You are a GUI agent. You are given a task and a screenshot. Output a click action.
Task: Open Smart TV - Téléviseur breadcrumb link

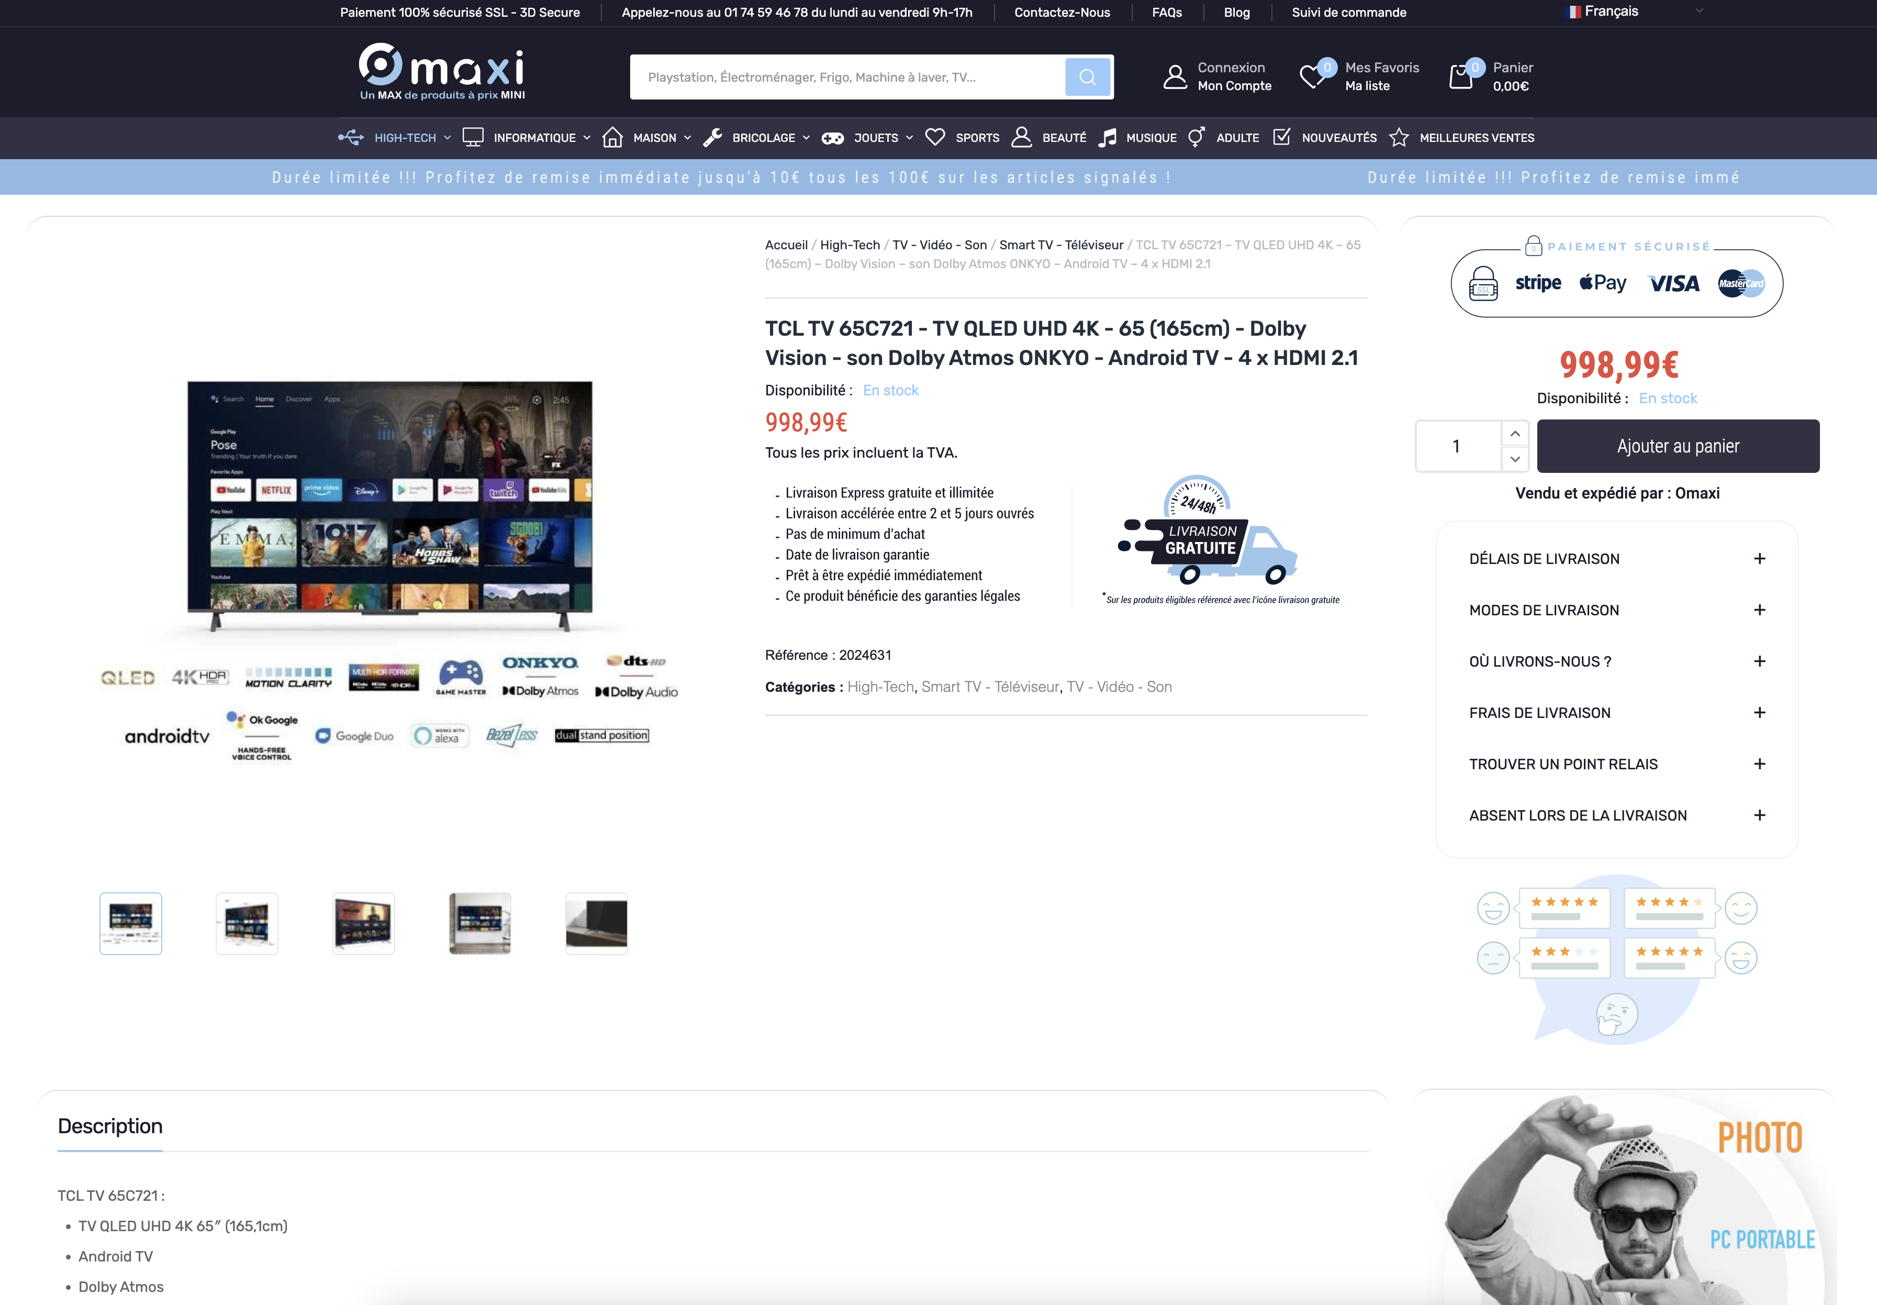pyautogui.click(x=1060, y=245)
